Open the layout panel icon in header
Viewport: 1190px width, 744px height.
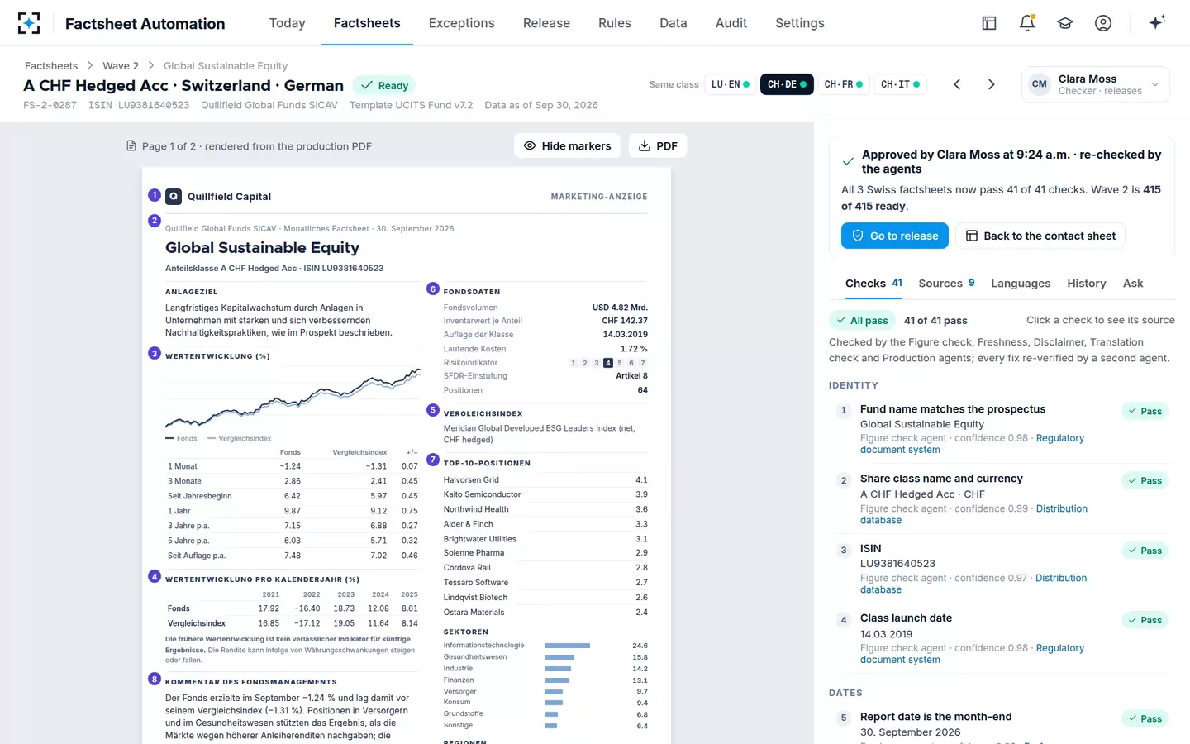click(989, 23)
